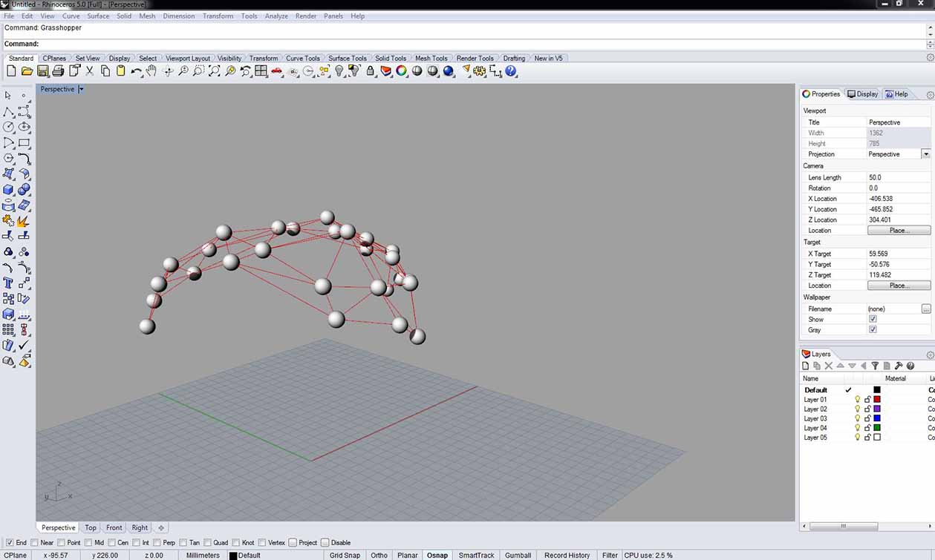The image size is (935, 560).
Task: Open the Perspective viewport title dropdown arrow
Action: [x=81, y=89]
